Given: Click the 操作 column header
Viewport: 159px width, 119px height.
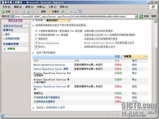Looking at the screenshot, I should point(134,61).
